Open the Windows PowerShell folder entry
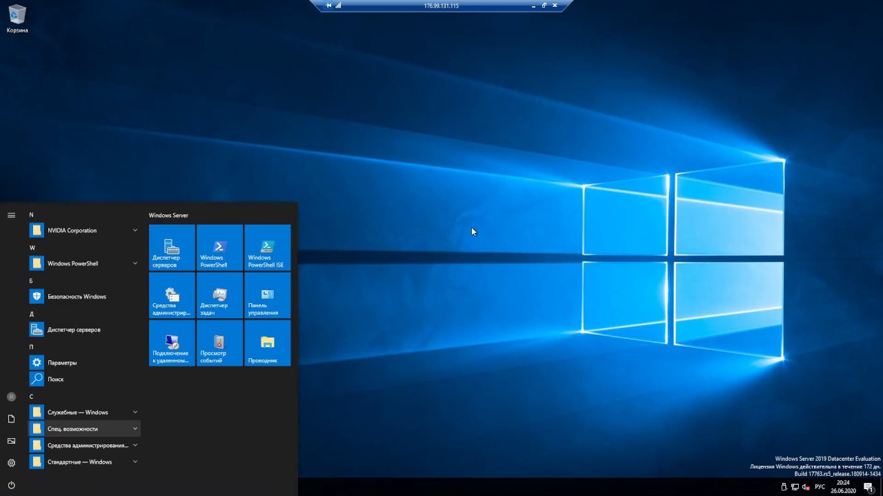 click(x=84, y=263)
